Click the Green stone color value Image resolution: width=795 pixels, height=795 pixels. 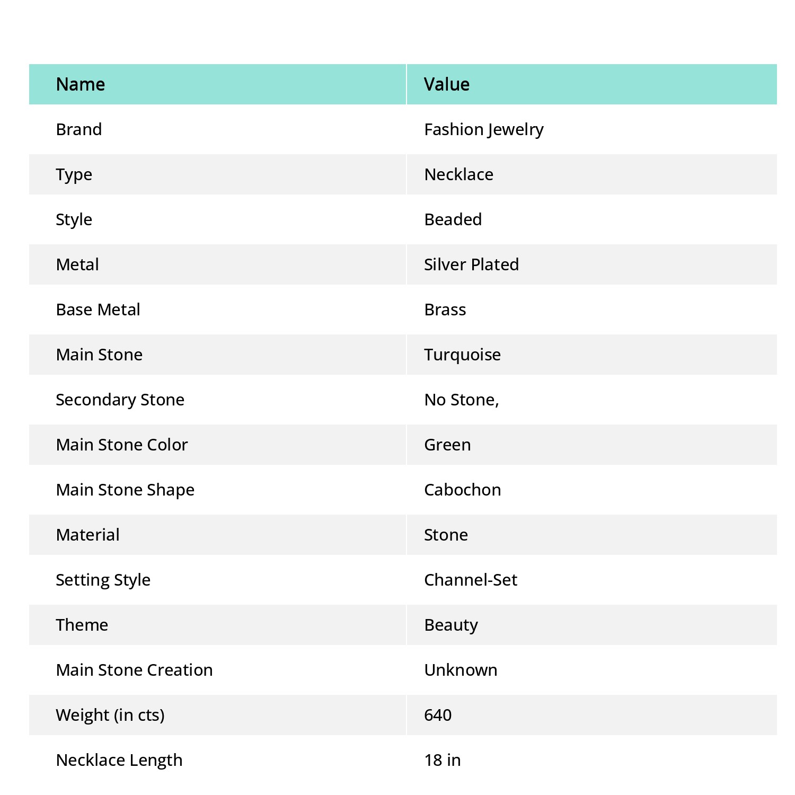tap(448, 445)
